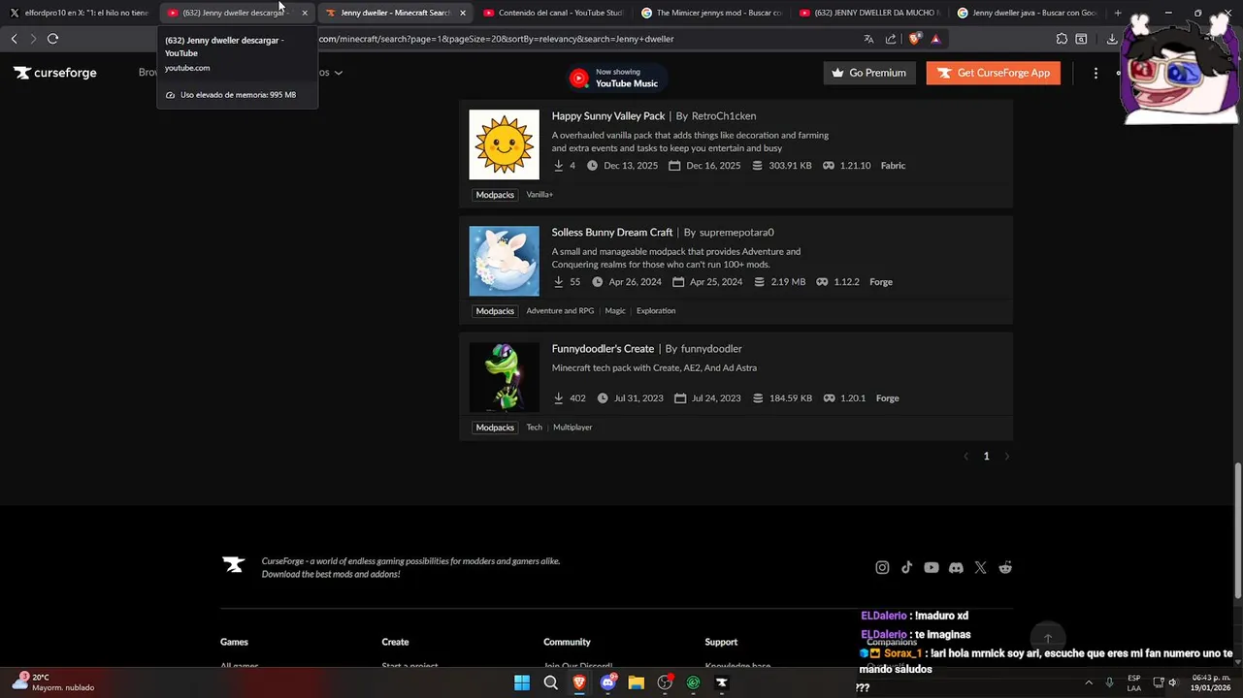This screenshot has height=698, width=1243.
Task: Click the Multiplayer category tag
Action: [x=572, y=428]
